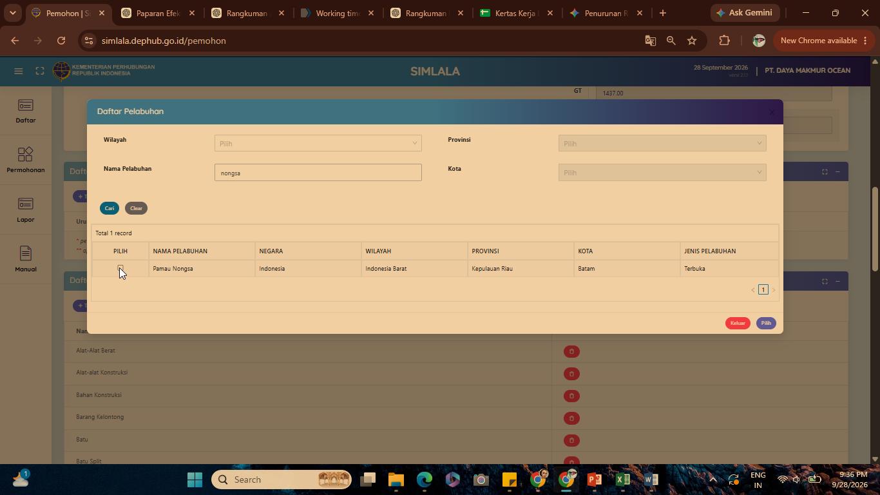This screenshot has height=495, width=880.
Task: Expand the Provinsi dropdown
Action: click(x=662, y=143)
